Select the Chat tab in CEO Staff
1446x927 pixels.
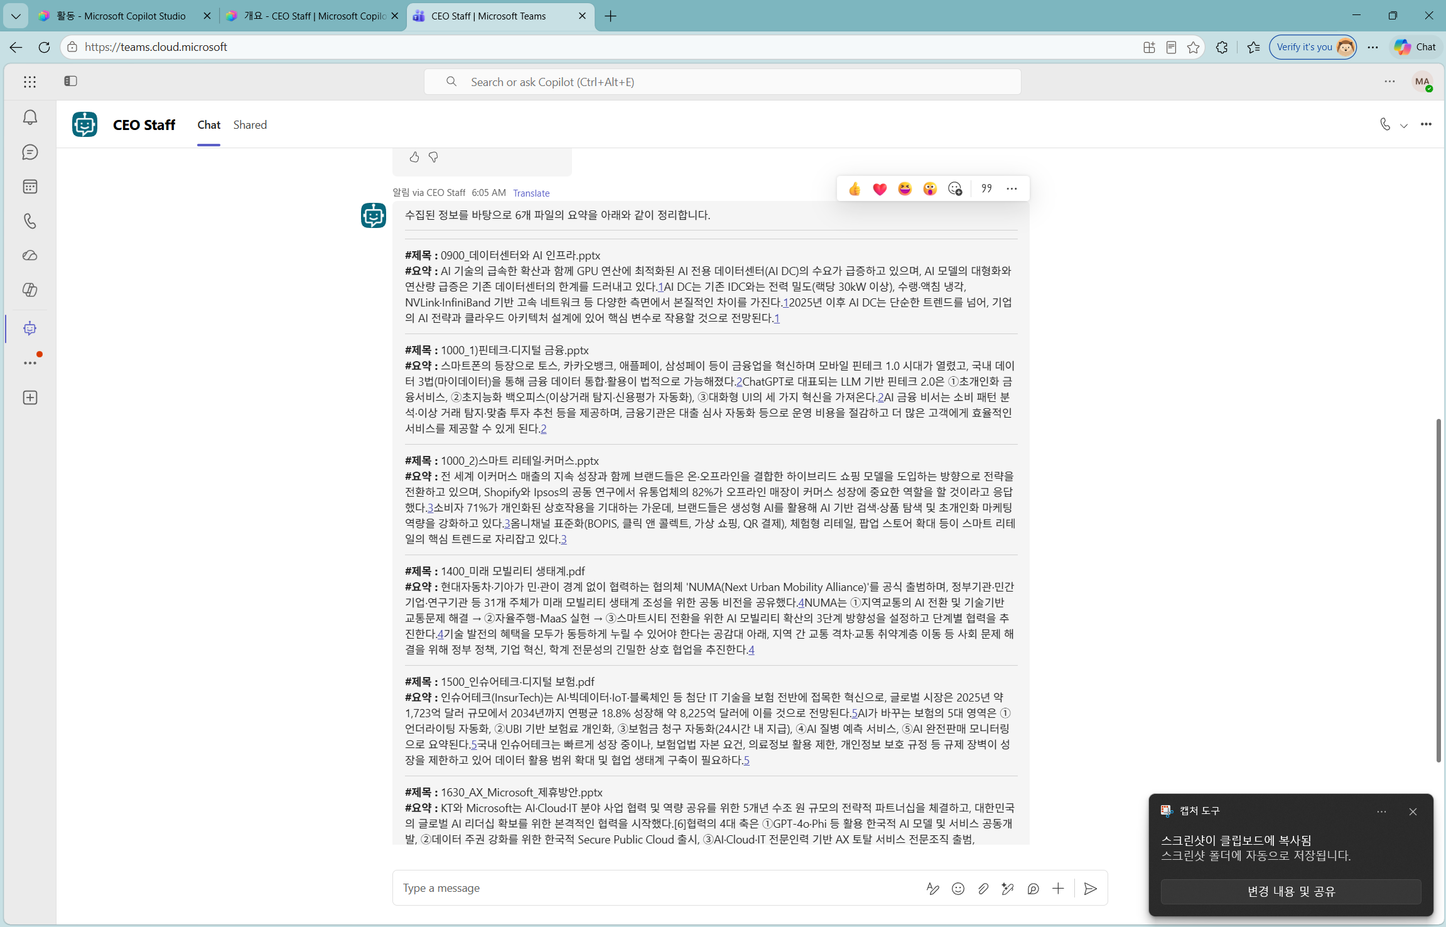tap(208, 125)
